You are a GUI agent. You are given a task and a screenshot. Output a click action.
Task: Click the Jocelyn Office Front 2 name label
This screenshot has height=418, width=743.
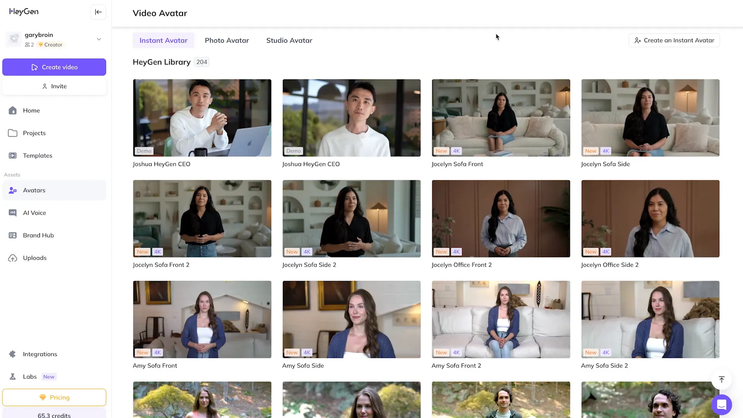pos(462,265)
